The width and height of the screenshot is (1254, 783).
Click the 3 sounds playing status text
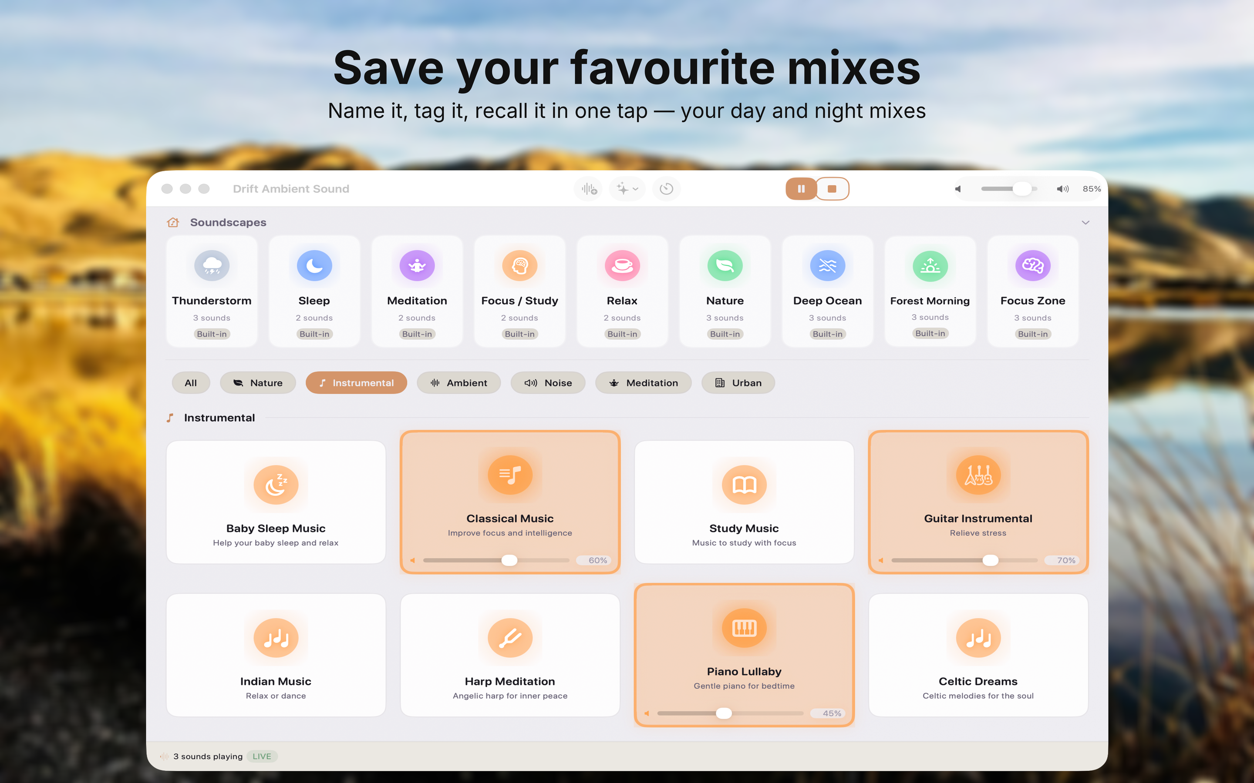(208, 756)
